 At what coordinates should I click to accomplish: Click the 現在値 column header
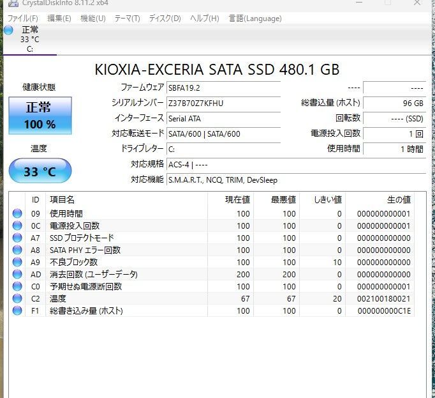[x=230, y=199]
